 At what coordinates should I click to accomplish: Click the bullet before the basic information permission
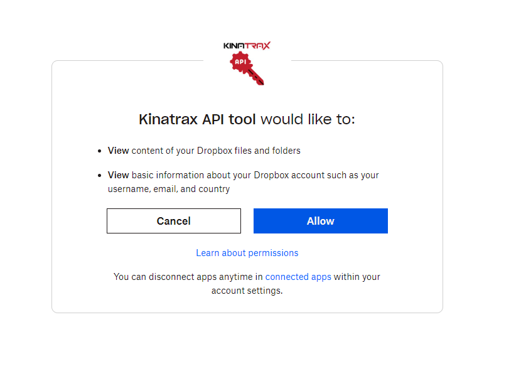(x=99, y=176)
